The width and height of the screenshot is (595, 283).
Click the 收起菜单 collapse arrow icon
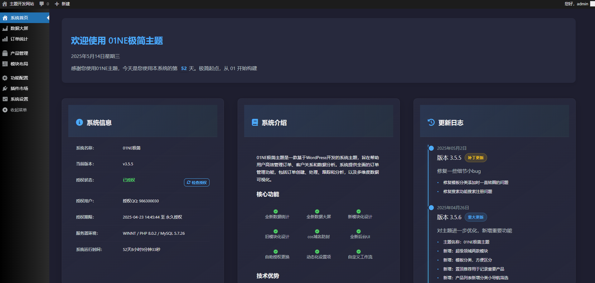click(5, 110)
